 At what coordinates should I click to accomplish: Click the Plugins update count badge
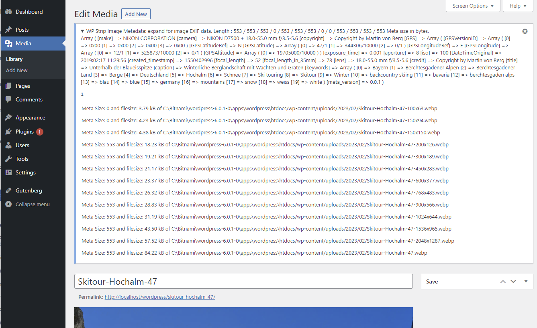point(40,132)
